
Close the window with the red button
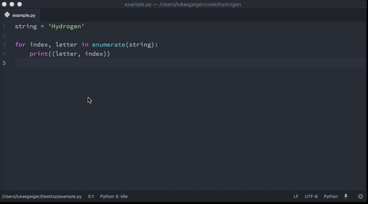[4, 4]
